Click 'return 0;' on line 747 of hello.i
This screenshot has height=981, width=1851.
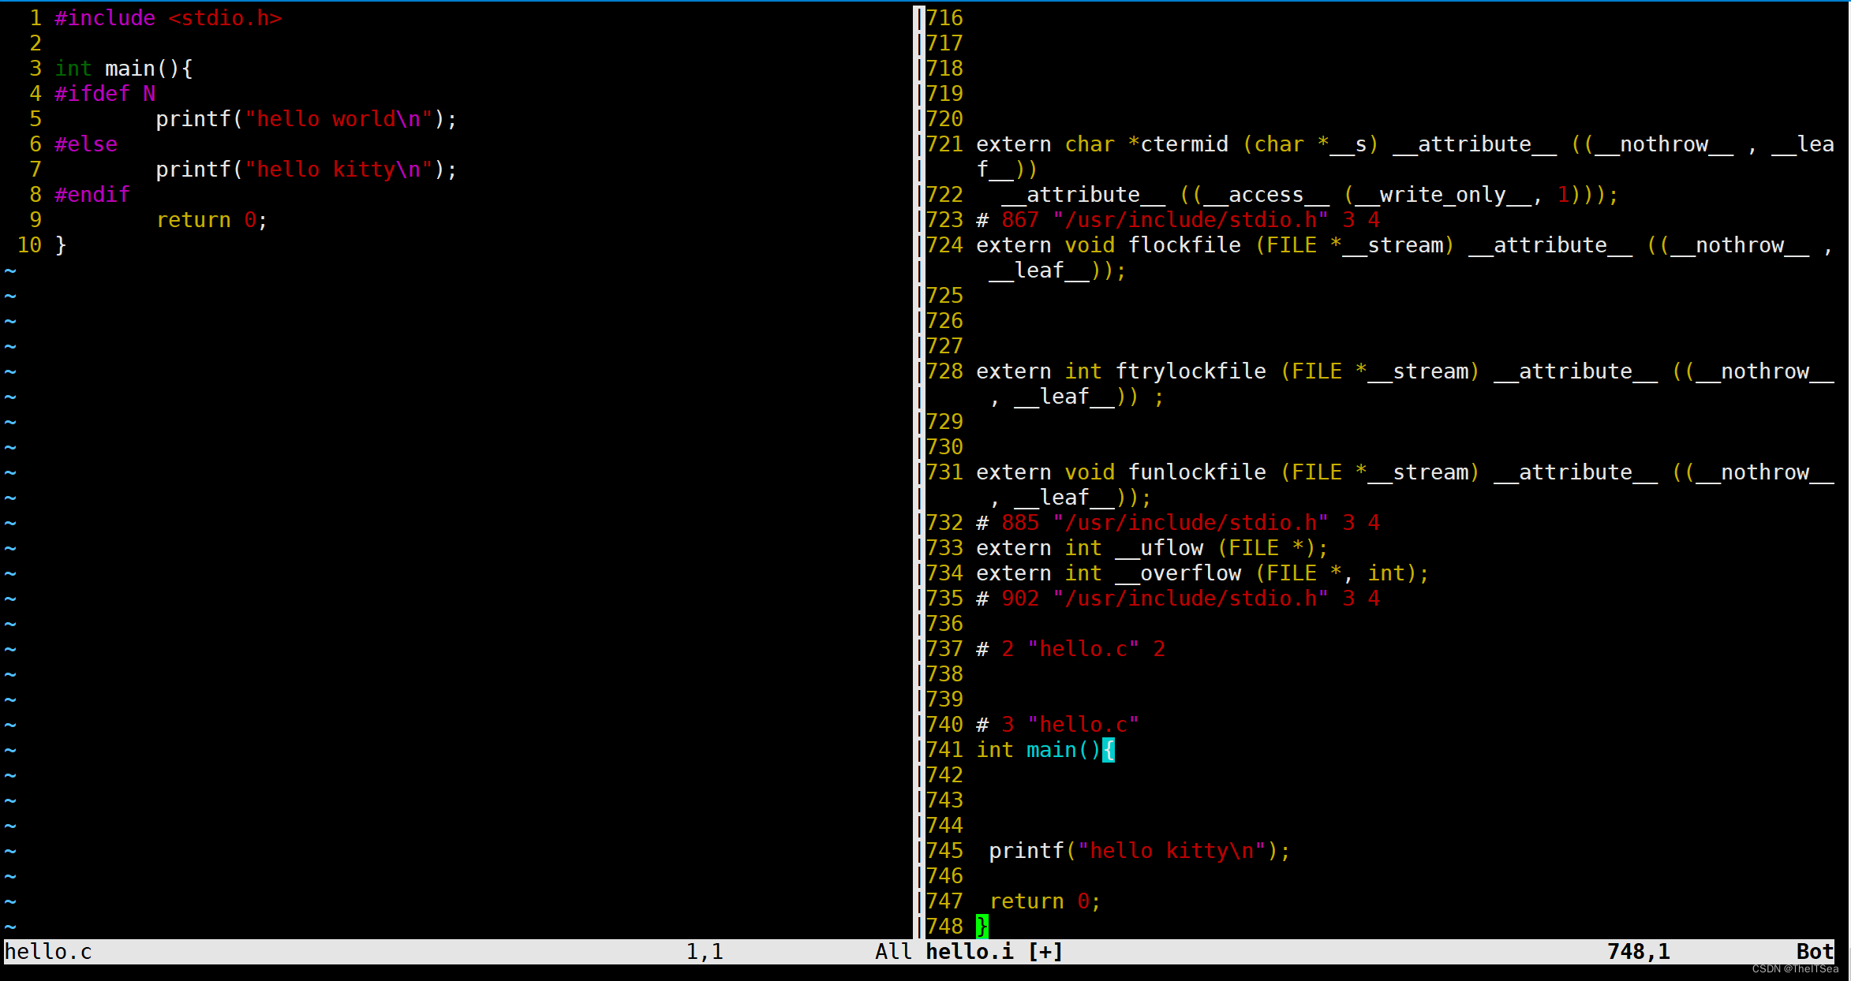point(1045,901)
